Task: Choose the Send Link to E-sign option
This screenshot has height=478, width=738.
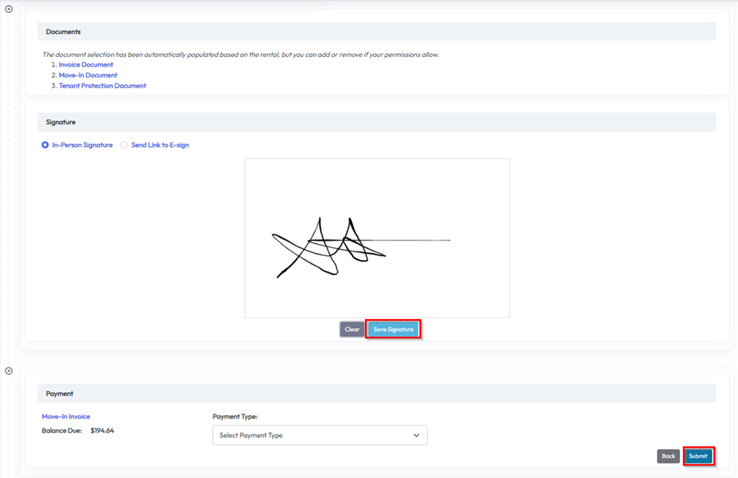Action: tap(125, 145)
